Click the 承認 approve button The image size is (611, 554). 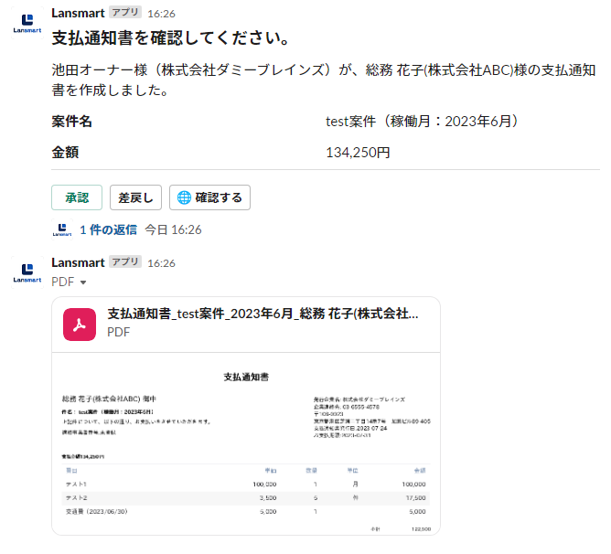tap(77, 197)
